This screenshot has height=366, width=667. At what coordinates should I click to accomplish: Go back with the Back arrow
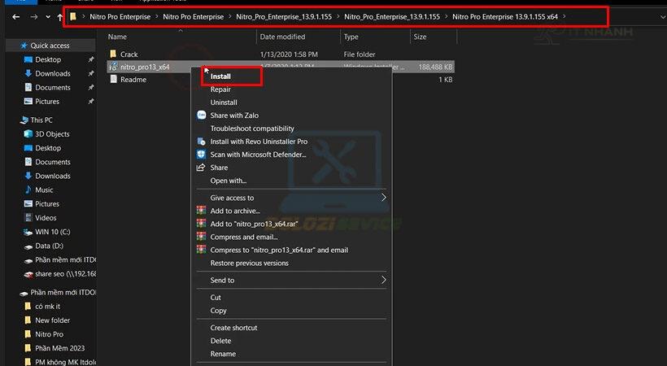pyautogui.click(x=16, y=16)
